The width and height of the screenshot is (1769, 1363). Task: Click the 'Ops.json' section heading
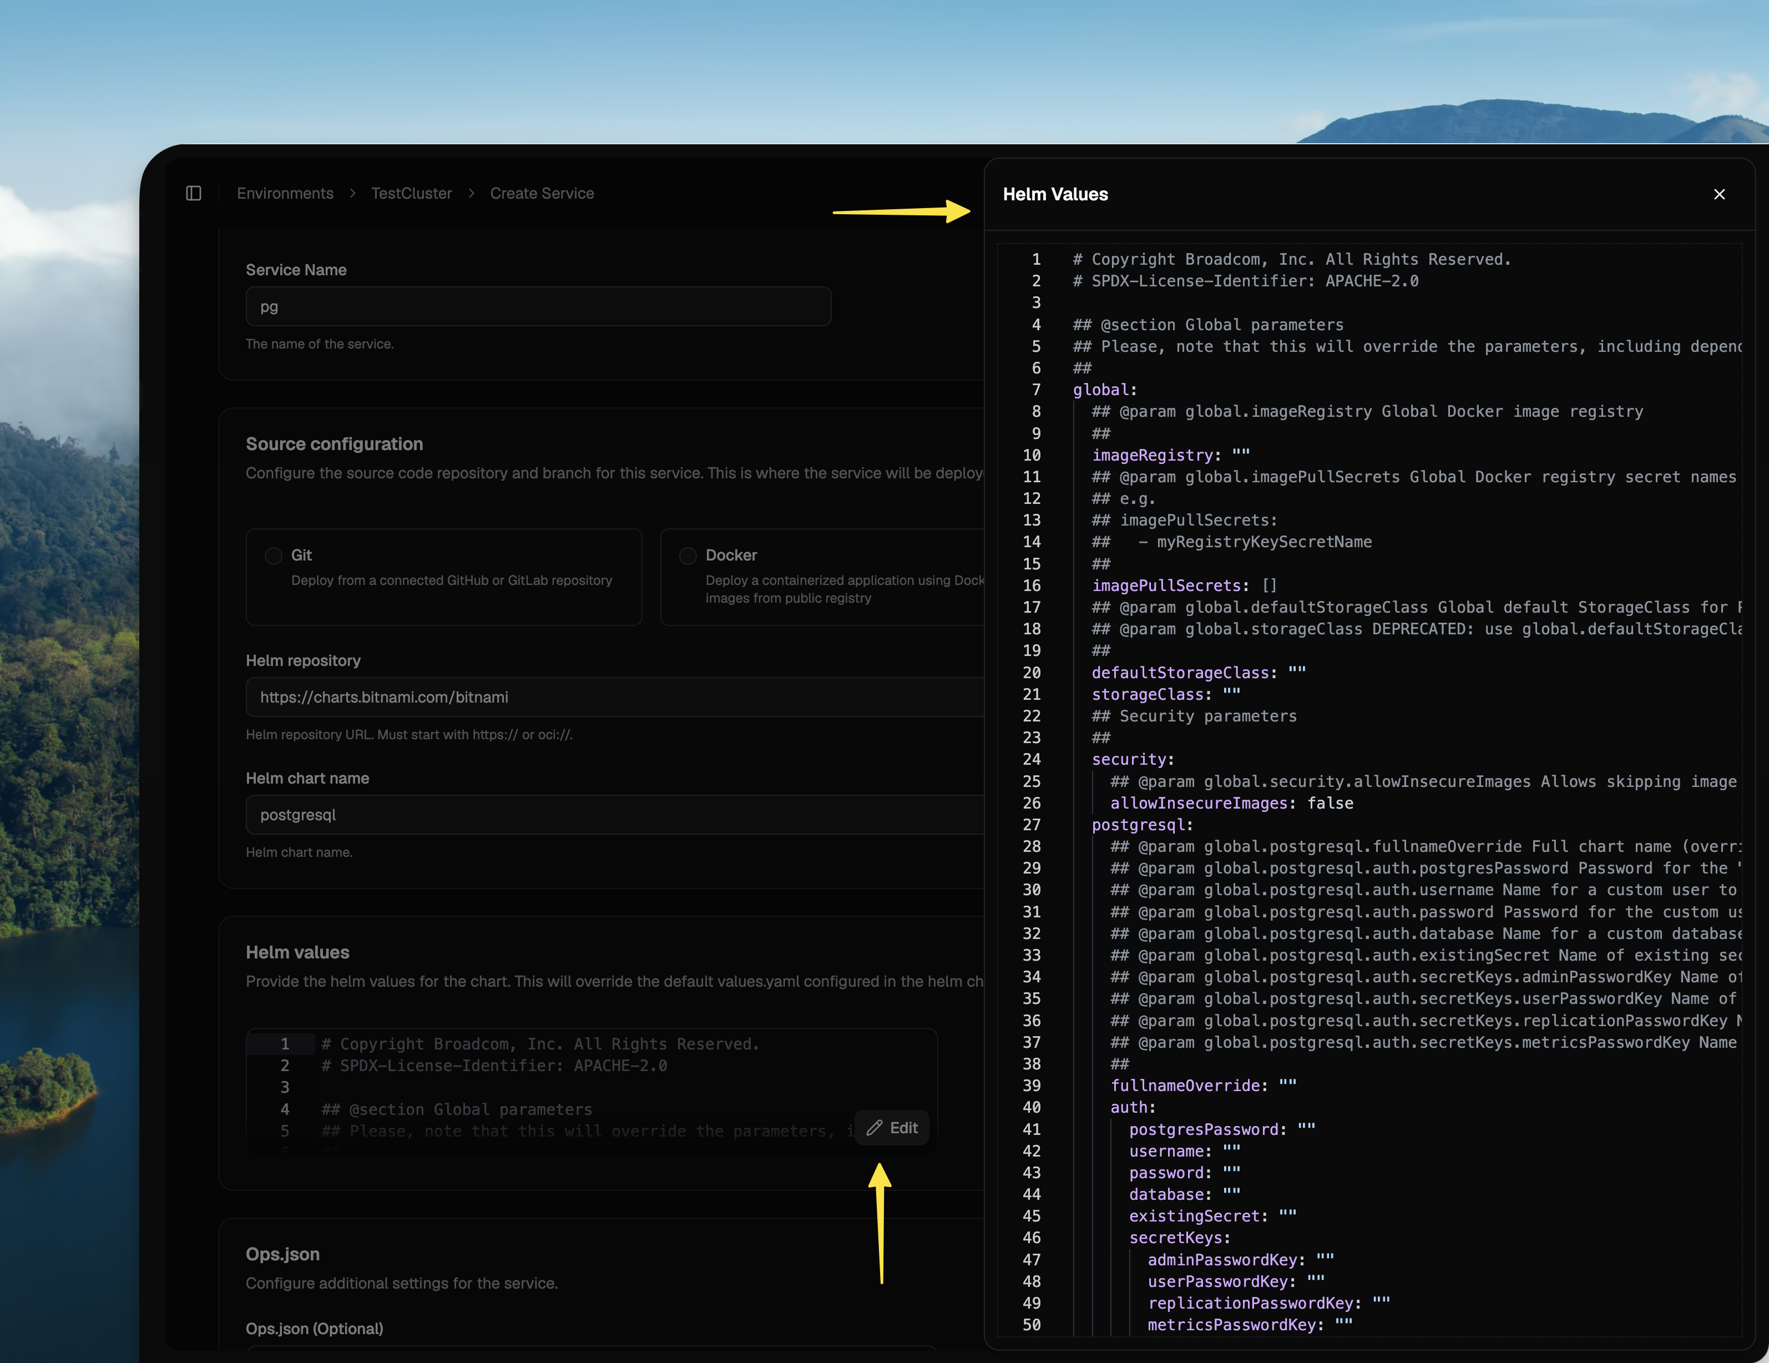point(282,1254)
